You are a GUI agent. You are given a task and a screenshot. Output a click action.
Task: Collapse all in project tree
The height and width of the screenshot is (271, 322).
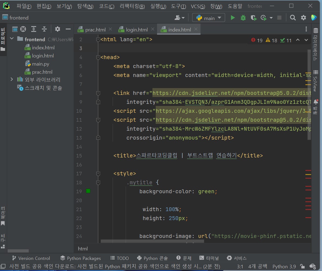[x=44, y=29]
